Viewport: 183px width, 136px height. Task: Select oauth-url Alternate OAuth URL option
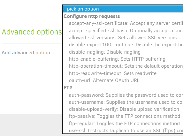point(123,80)
